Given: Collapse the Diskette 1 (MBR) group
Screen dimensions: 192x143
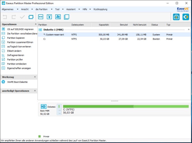Looking at the screenshot, I should pos(189,29).
